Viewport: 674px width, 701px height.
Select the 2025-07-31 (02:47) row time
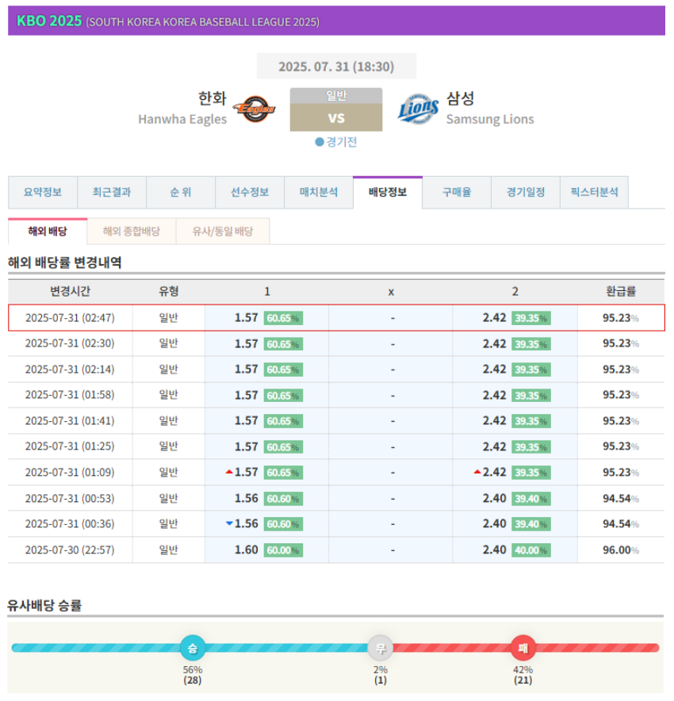pyautogui.click(x=70, y=318)
